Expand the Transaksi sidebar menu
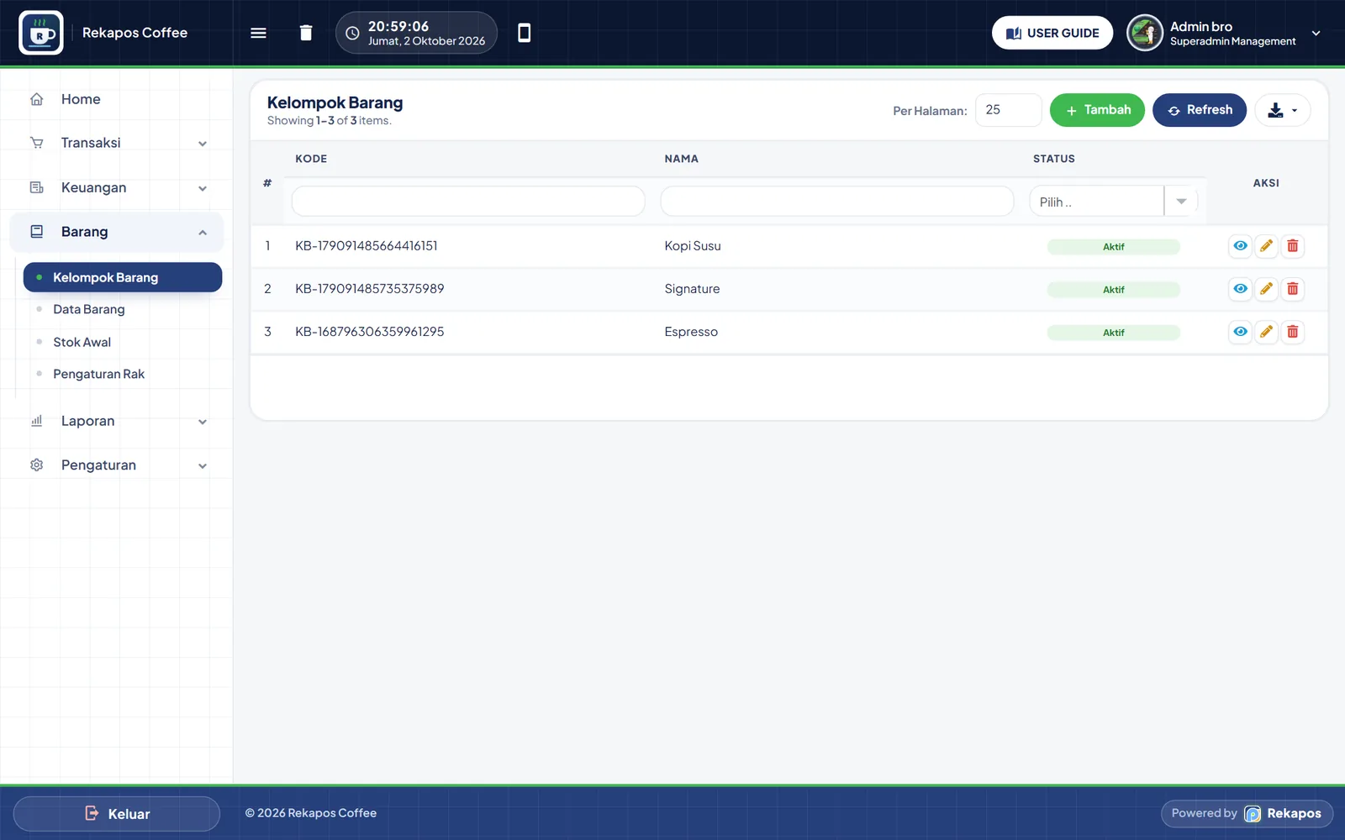This screenshot has width=1345, height=840. click(x=117, y=143)
